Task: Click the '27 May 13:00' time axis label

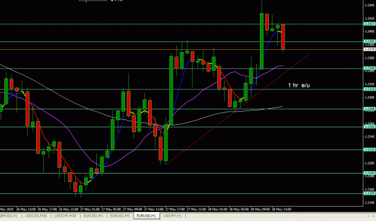Action: coord(154,209)
